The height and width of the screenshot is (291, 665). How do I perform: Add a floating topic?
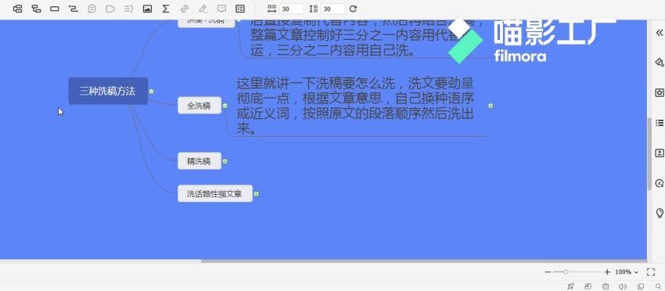click(x=55, y=9)
